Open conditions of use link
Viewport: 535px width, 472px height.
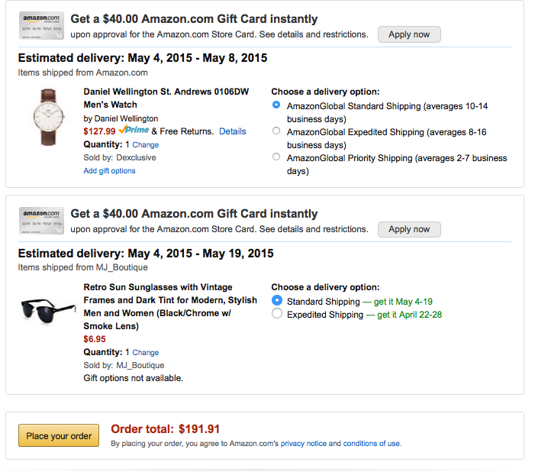(x=371, y=443)
